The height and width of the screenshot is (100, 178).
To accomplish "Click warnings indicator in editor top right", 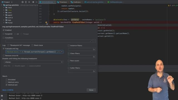I will [x=169, y=6].
